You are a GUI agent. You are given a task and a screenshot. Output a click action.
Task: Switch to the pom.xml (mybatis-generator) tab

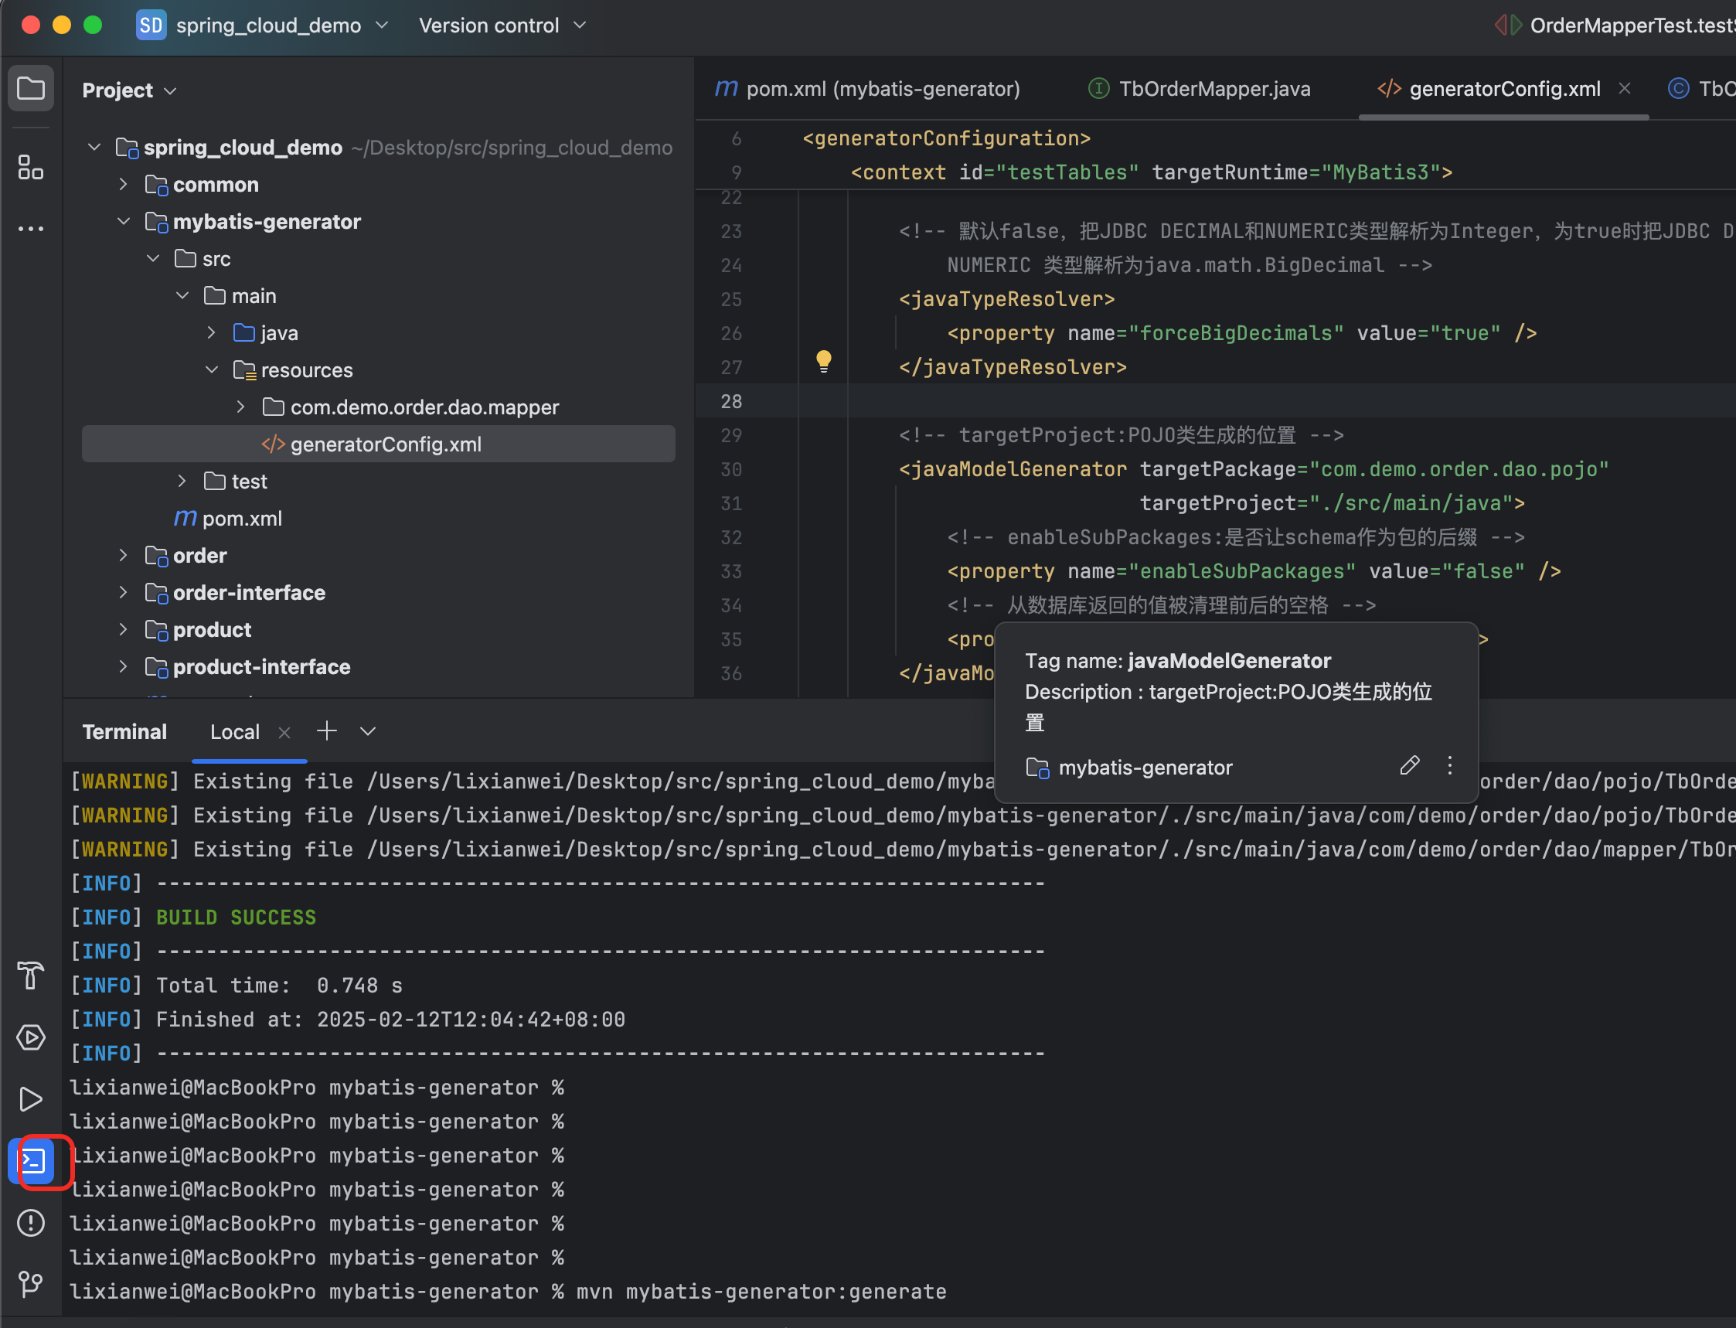pos(870,89)
